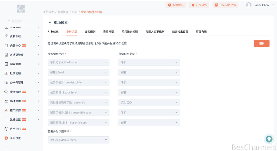Expand the 数据连接 submenu arrow
The width and height of the screenshot is (277, 151).
(38, 119)
